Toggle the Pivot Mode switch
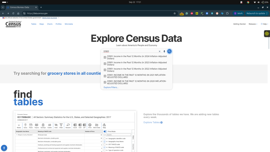The width and height of the screenshot is (270, 152). 105,131
